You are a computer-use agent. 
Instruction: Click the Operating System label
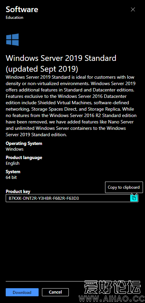(x=24, y=143)
